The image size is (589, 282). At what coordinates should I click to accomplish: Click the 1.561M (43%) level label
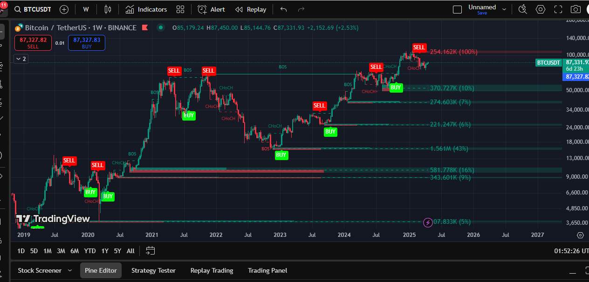[x=449, y=148]
